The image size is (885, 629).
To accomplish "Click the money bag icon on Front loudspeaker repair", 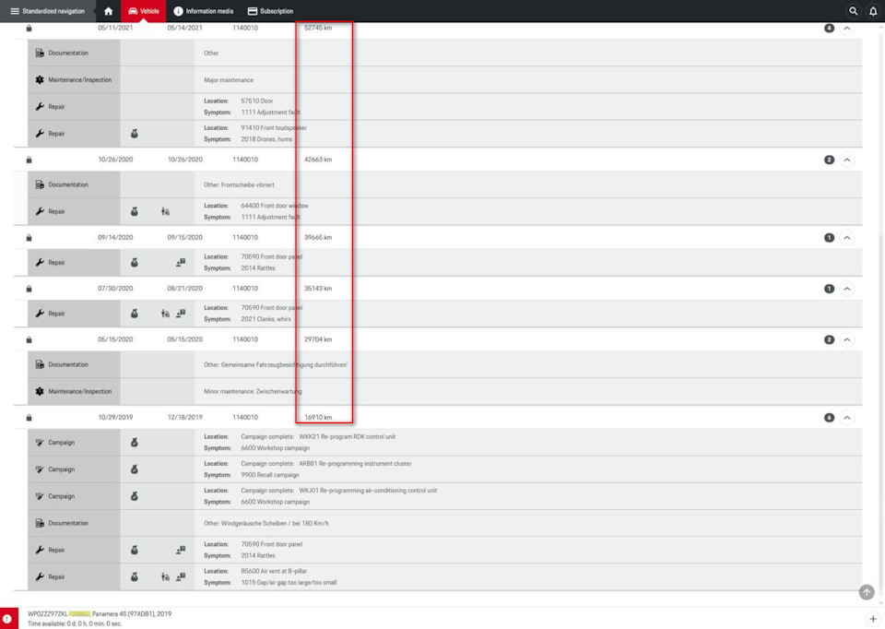I will [x=135, y=134].
